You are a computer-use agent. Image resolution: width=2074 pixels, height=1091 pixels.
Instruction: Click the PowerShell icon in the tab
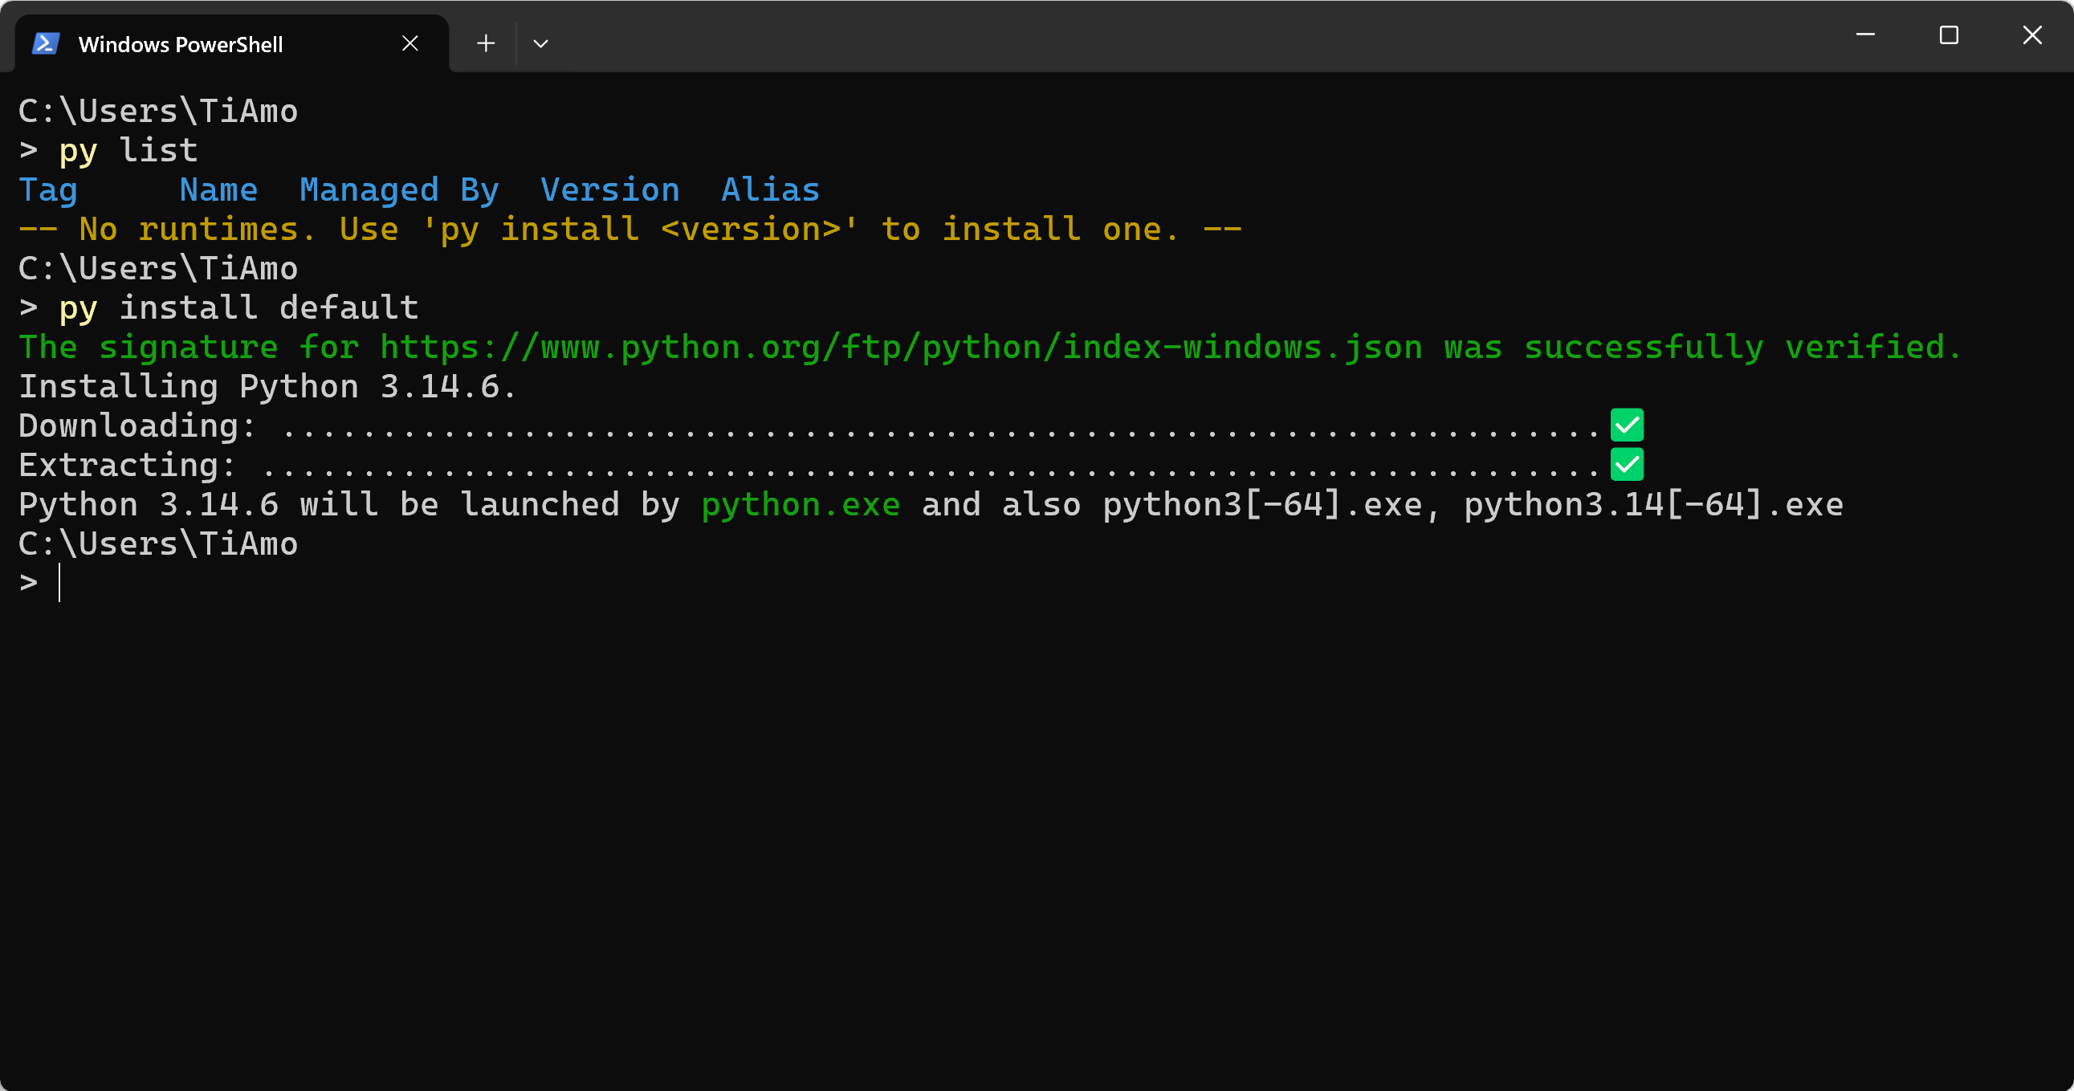tap(46, 43)
